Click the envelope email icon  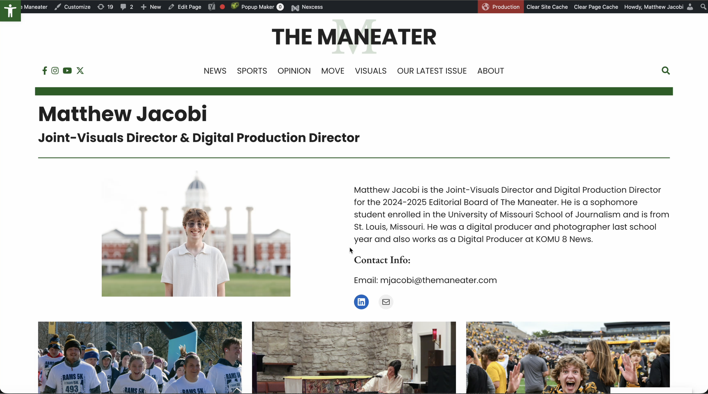[386, 302]
